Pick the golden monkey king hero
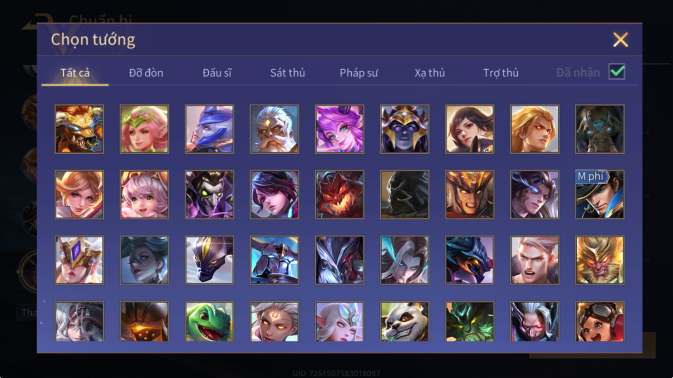Viewport: 673px width, 378px height. 599,260
